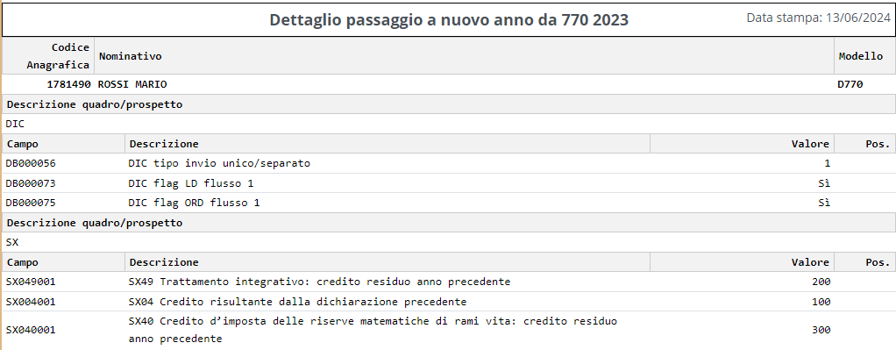Select anagrafica code 1781490
The height and width of the screenshot is (350, 896).
[68, 84]
